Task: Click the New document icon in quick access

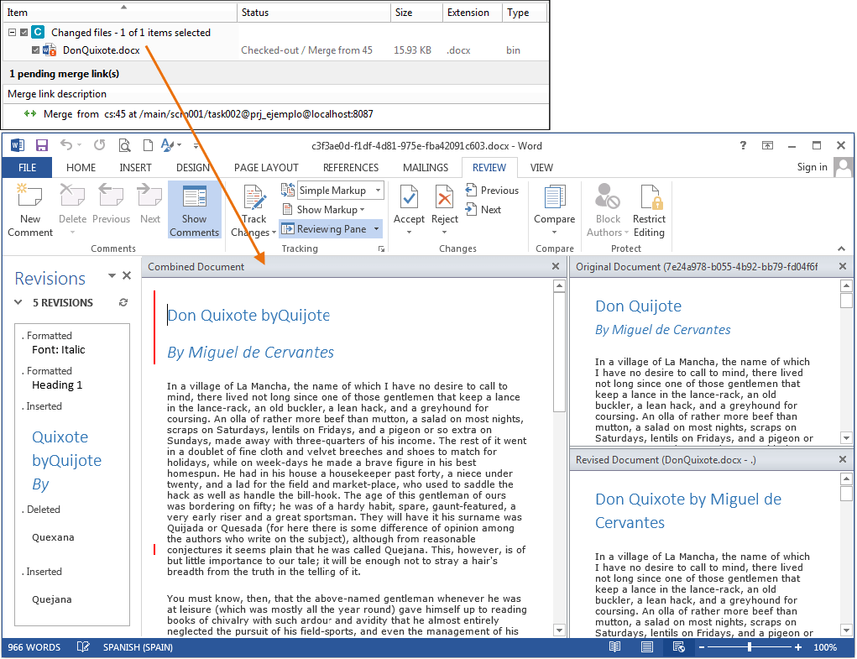Action: pos(148,145)
